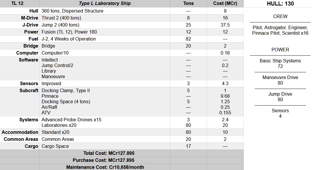Click the 'J-2, 4 Weeks of Operation' cell

coord(69,39)
